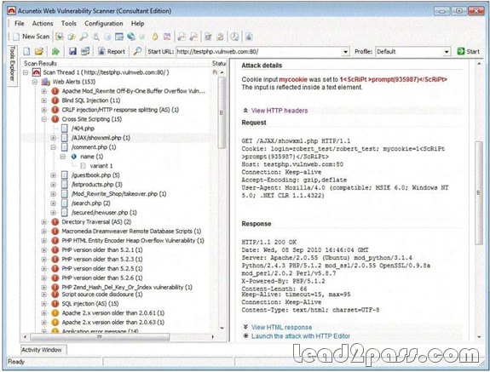Click the New Scan toolbar button
This screenshot has width=490, height=372.
[x=32, y=37]
